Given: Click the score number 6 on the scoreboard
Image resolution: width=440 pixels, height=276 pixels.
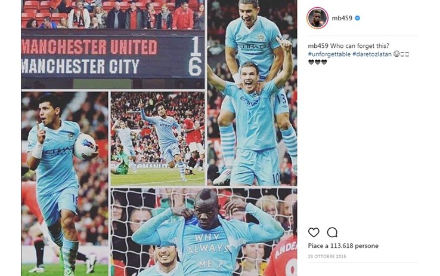Looking at the screenshot, I should tap(195, 67).
